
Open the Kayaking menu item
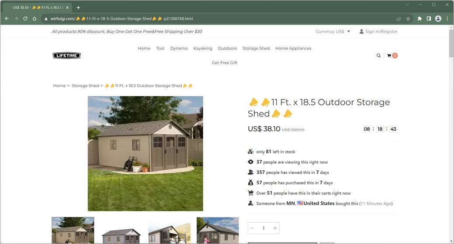pos(203,48)
